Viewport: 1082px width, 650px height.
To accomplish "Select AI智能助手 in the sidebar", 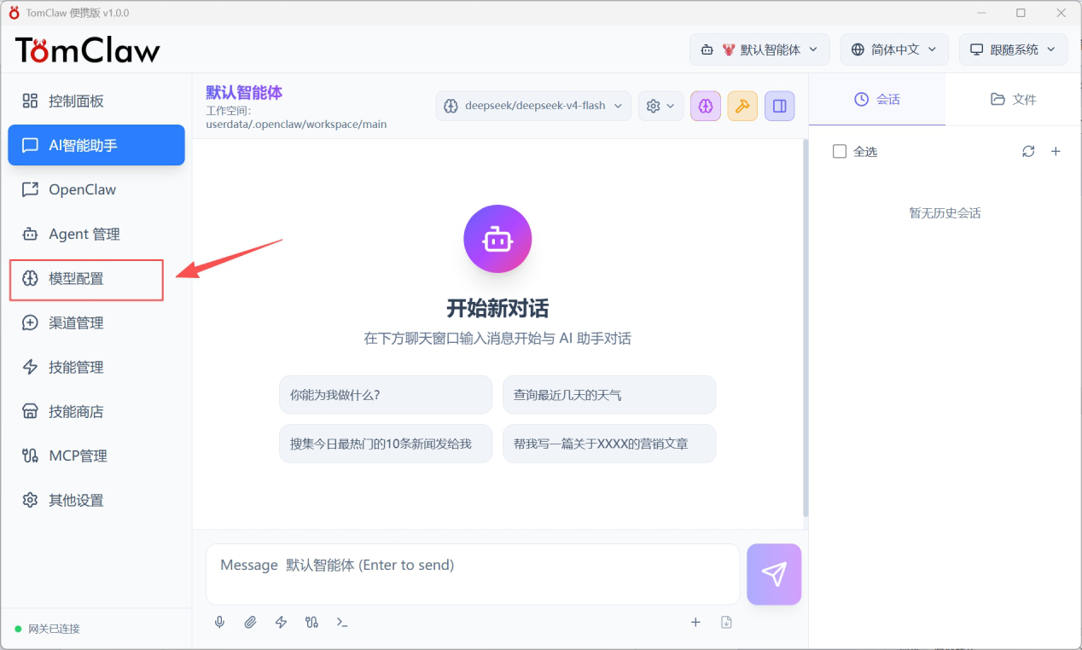I will coord(96,145).
